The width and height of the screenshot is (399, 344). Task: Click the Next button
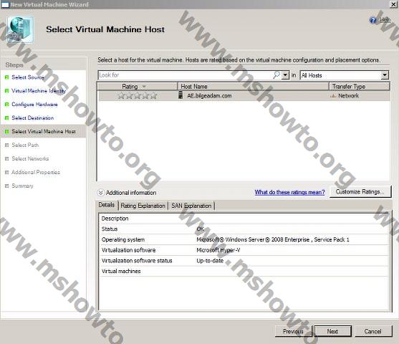coord(332,331)
